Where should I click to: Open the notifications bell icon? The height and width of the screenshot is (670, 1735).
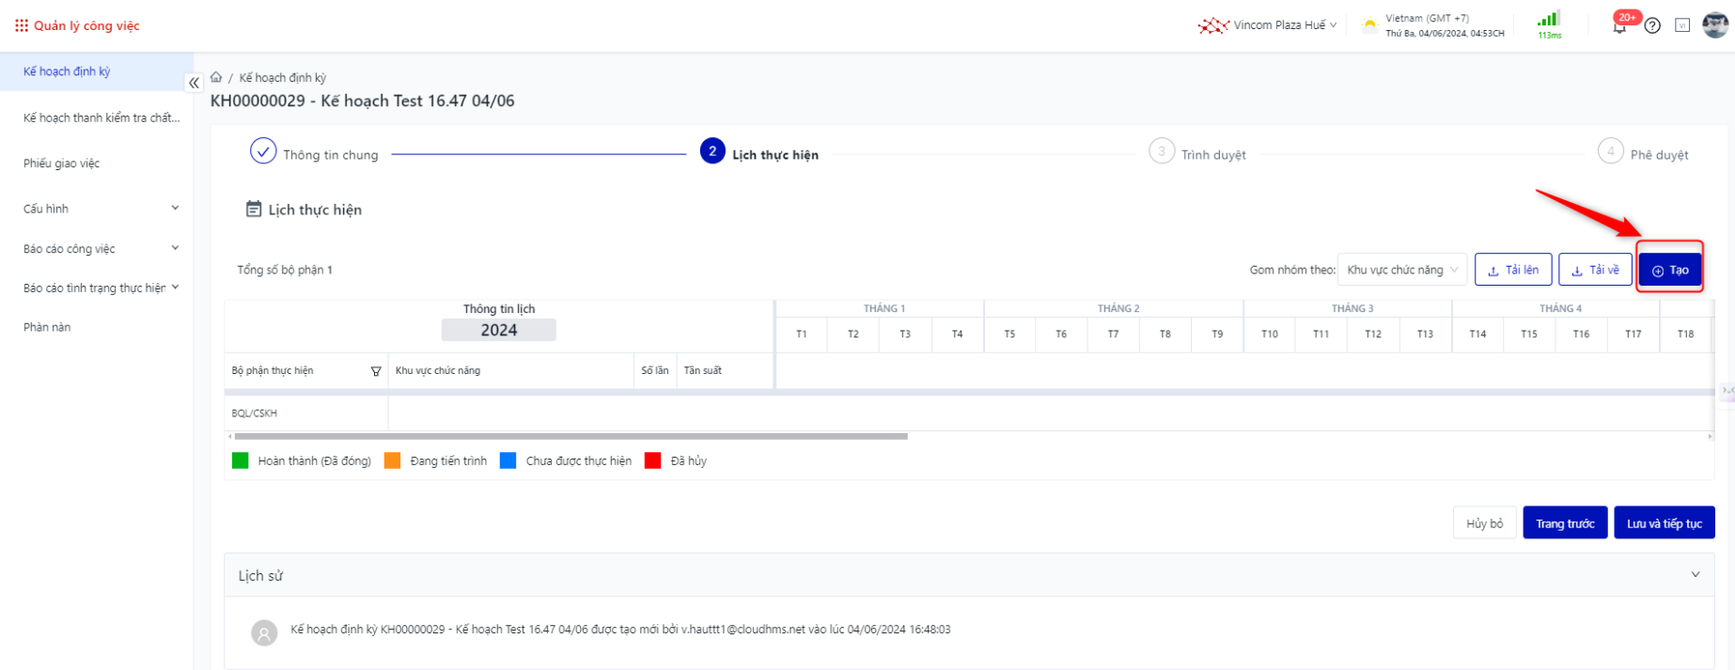pyautogui.click(x=1619, y=26)
